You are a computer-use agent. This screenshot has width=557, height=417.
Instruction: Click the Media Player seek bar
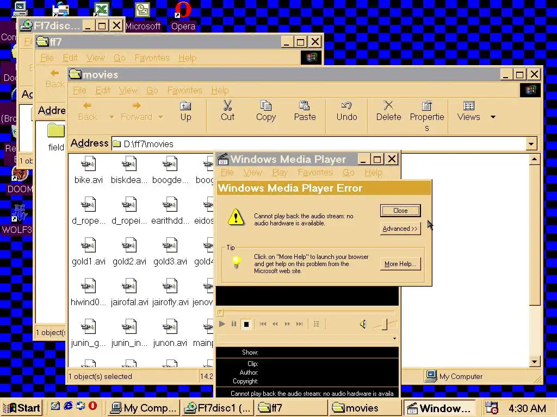click(307, 312)
